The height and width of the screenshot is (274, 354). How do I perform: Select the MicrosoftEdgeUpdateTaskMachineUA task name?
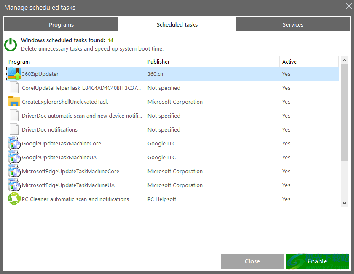[x=68, y=185]
